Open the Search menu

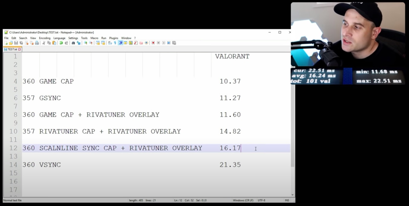tap(23, 38)
